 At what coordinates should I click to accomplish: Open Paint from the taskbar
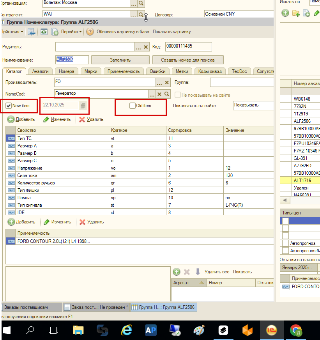199,331
